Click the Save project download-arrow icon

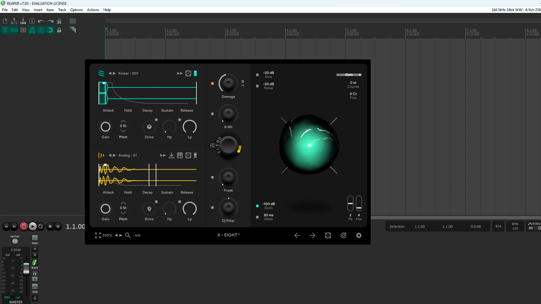pyautogui.click(x=23, y=21)
